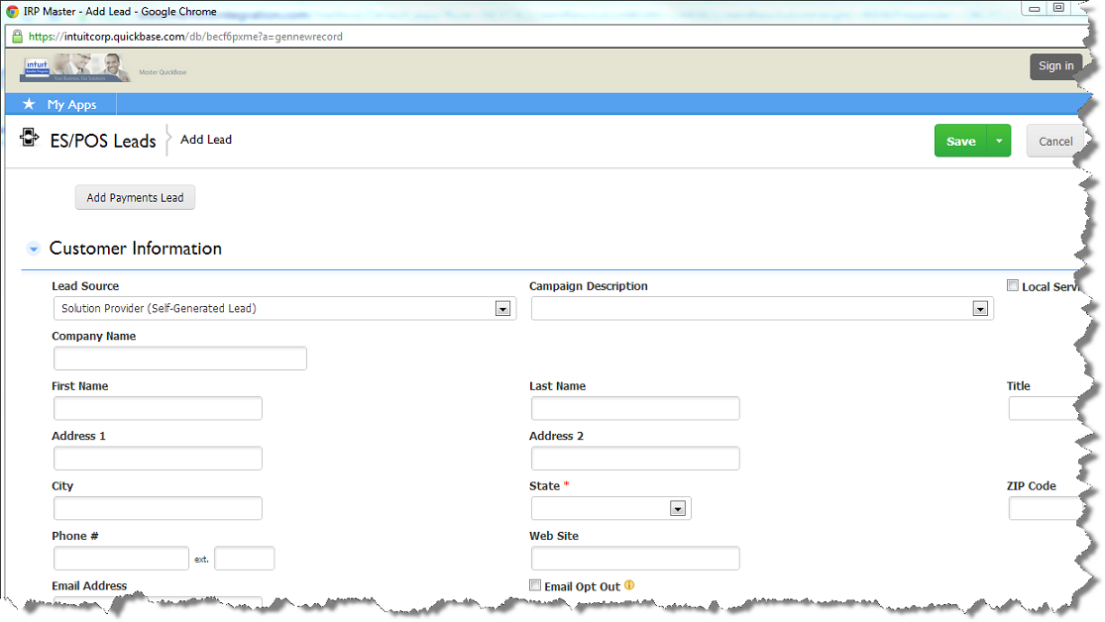Click the green padlock security icon
This screenshot has width=1105, height=622.
tap(17, 36)
